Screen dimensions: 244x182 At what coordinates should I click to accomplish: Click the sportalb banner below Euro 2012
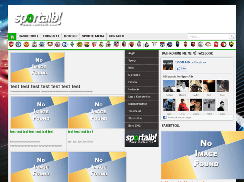tap(142, 139)
